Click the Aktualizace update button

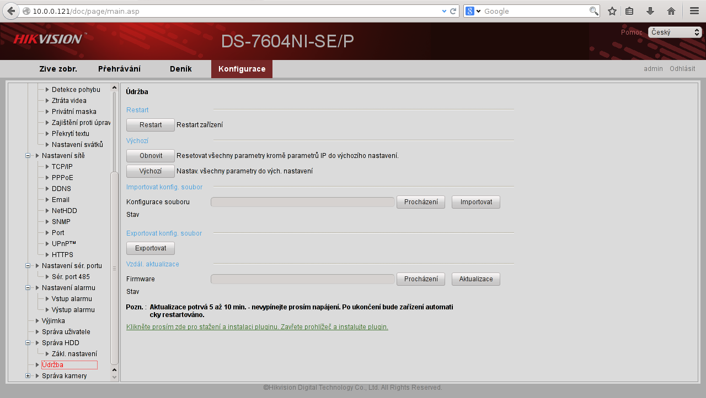pos(476,279)
